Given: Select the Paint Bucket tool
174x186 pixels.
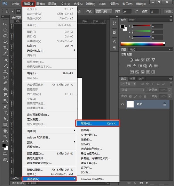Looking at the screenshot, I should tap(5, 89).
